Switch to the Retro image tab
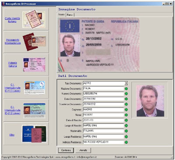Screen dimensions: 175x160 click(x=70, y=15)
